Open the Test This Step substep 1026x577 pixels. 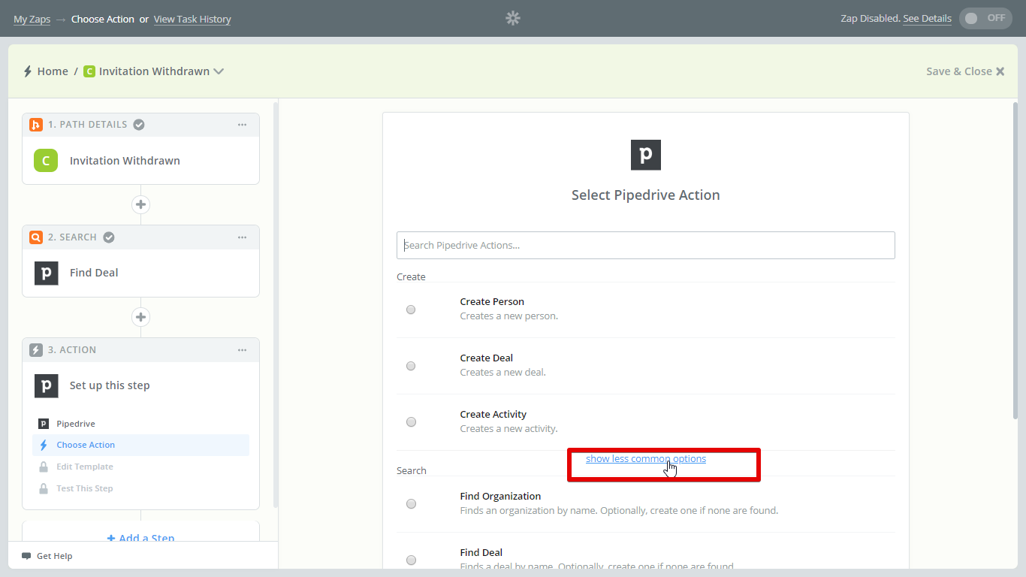(141, 488)
